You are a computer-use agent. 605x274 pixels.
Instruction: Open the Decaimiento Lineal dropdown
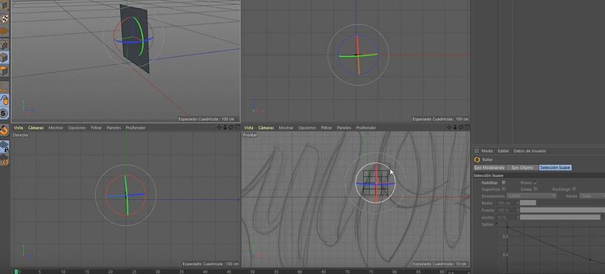tap(531, 196)
